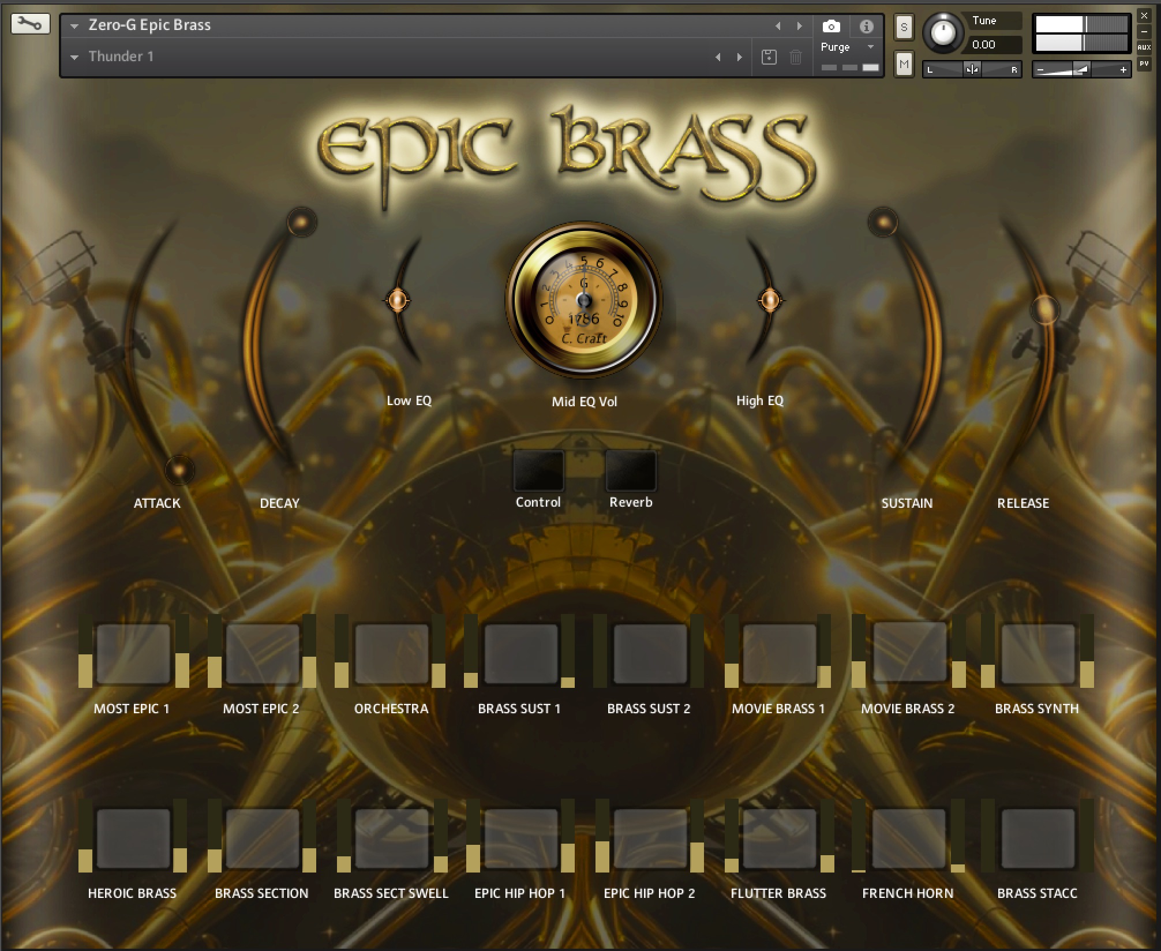This screenshot has width=1161, height=951.
Task: Click the High EQ label
Action: [760, 400]
